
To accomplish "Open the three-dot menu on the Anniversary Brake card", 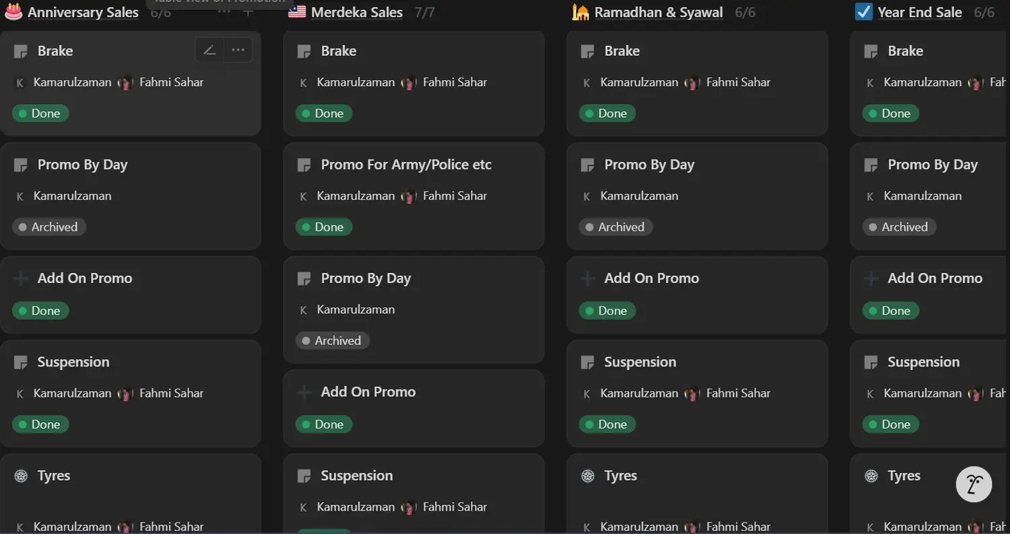I will [238, 50].
